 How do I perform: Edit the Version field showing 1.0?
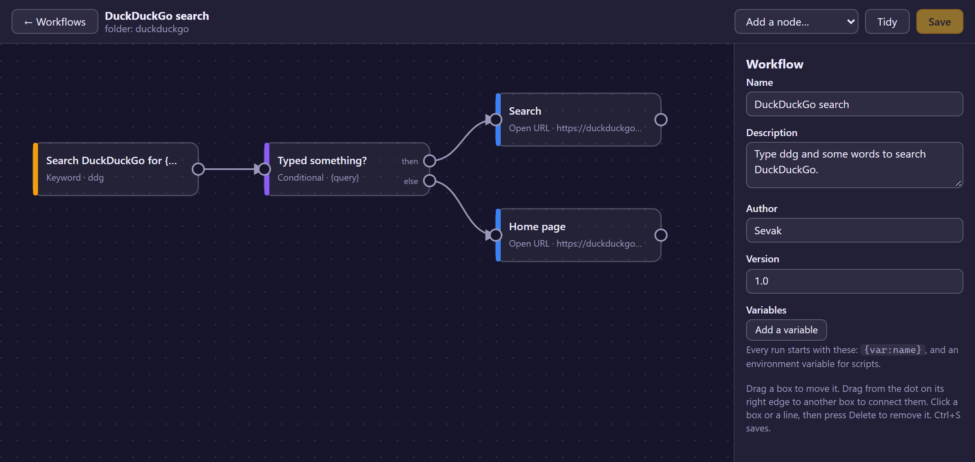pos(854,281)
